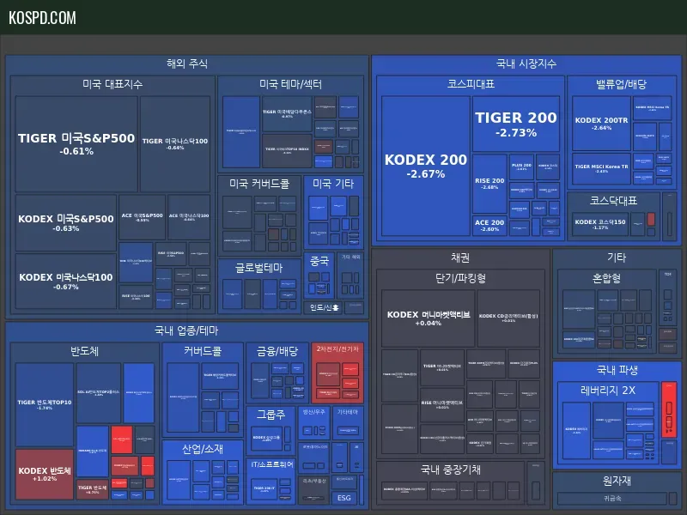Click the 방산/우주 section header
The width and height of the screenshot is (687, 515).
pos(313,412)
